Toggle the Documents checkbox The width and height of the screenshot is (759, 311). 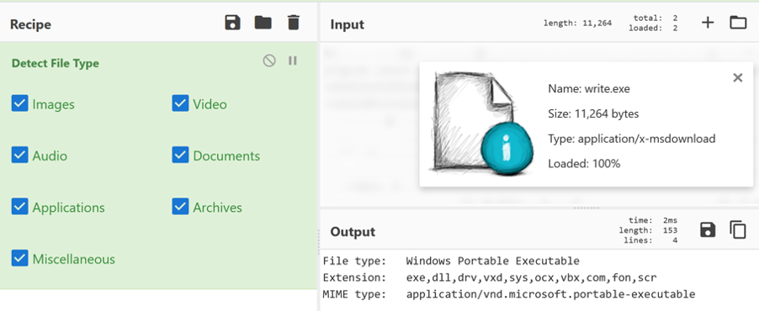tap(180, 155)
